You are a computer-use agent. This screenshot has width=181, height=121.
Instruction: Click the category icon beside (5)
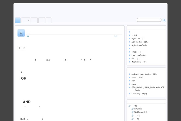pyautogui.click(x=132, y=119)
